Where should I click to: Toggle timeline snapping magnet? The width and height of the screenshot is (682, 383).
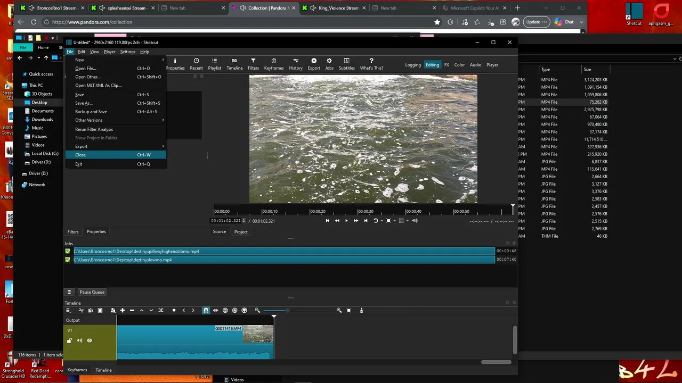click(x=206, y=310)
